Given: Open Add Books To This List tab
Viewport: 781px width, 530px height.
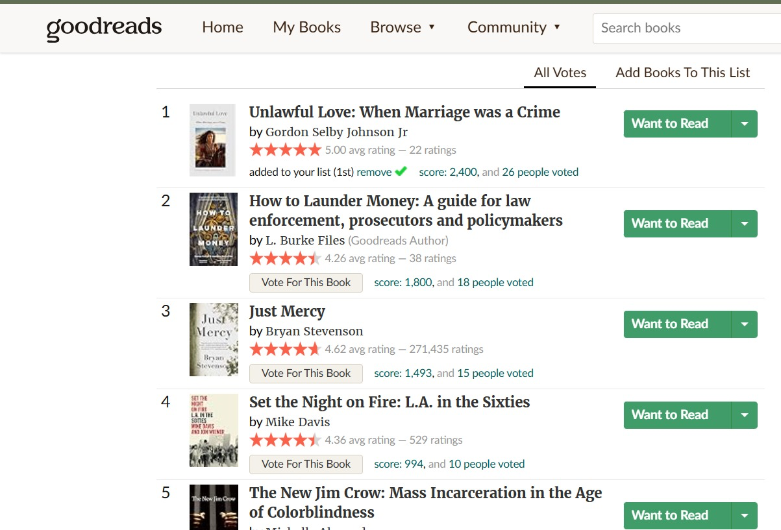Looking at the screenshot, I should 683,73.
